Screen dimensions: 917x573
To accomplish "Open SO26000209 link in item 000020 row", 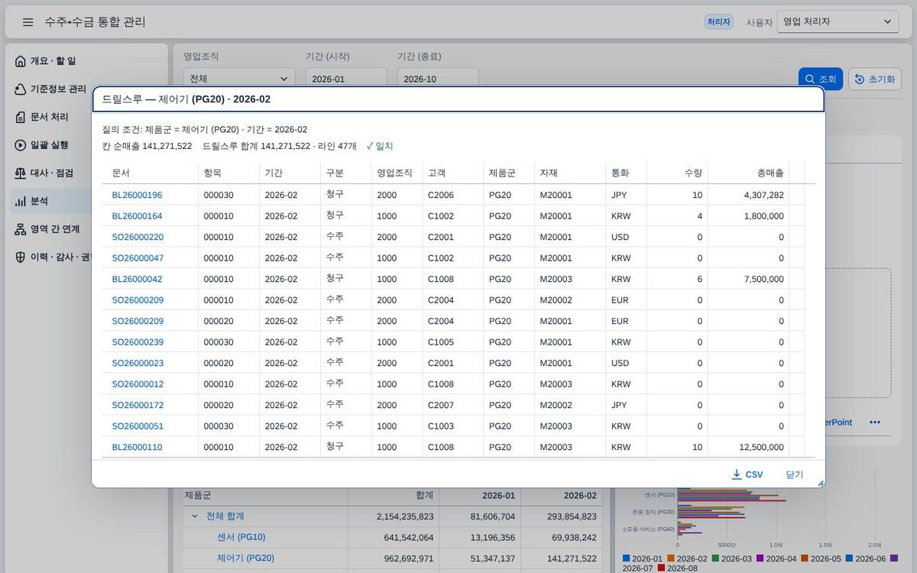I will click(x=138, y=321).
